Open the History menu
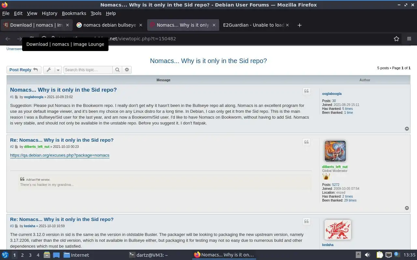The width and height of the screenshot is (417, 260). coord(50,13)
